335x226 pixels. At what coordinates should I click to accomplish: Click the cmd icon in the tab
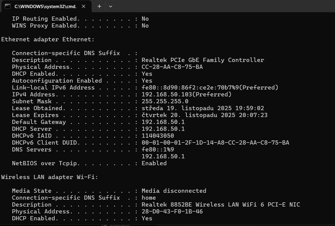[x=8, y=6]
